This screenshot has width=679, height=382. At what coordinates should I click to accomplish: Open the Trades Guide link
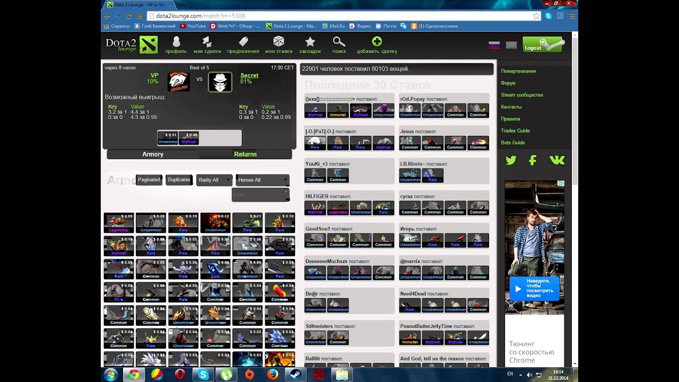tap(515, 131)
